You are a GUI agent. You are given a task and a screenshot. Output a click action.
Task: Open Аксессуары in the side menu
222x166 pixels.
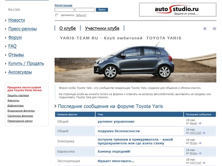pyautogui.click(x=20, y=72)
